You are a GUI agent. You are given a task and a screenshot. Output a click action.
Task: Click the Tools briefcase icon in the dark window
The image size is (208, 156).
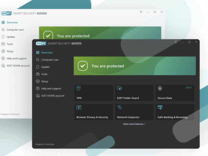pos(38,74)
